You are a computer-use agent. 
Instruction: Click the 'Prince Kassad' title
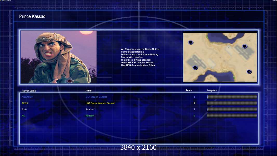(x=32, y=16)
